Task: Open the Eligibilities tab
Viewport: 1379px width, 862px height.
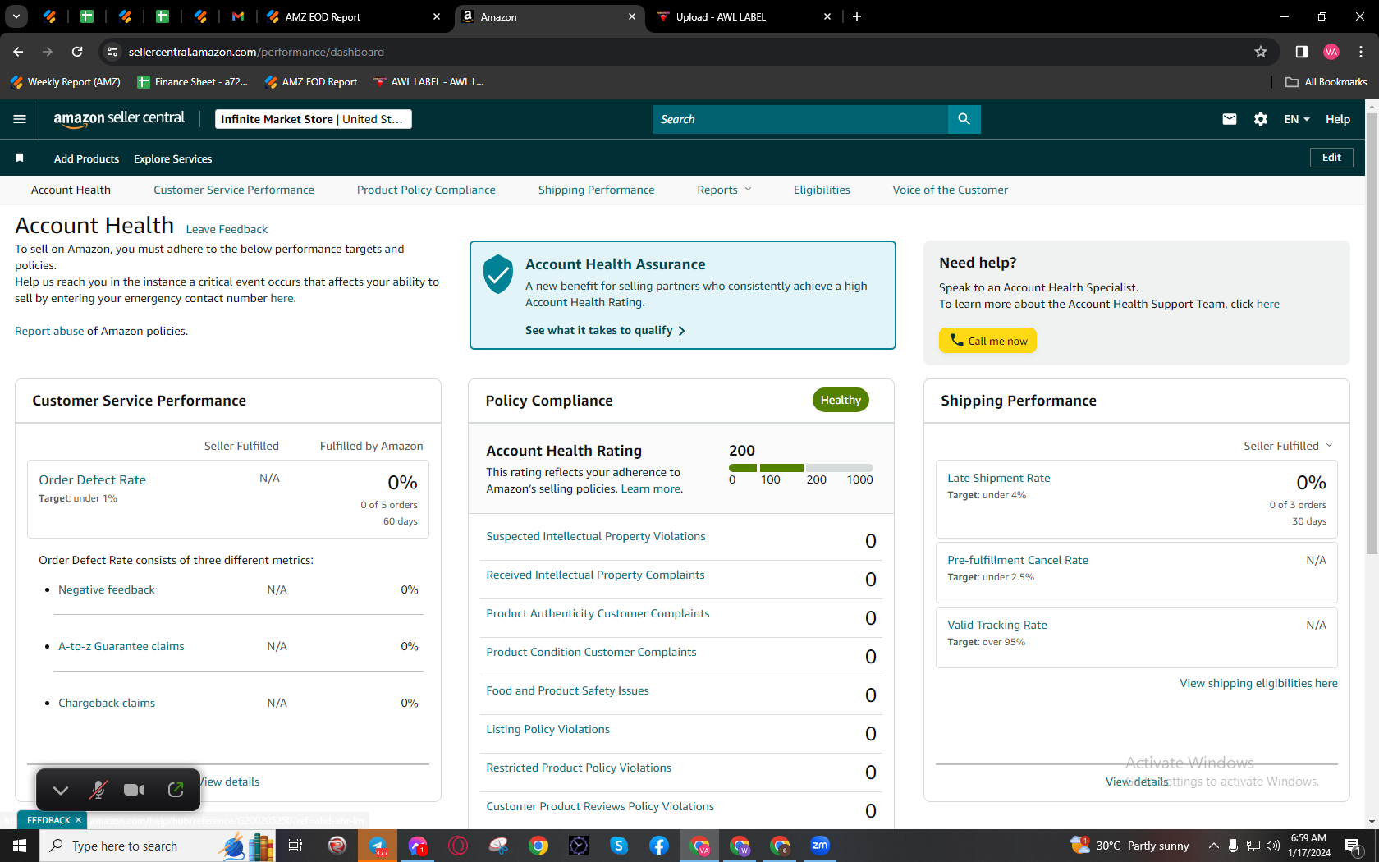Action: pos(822,190)
